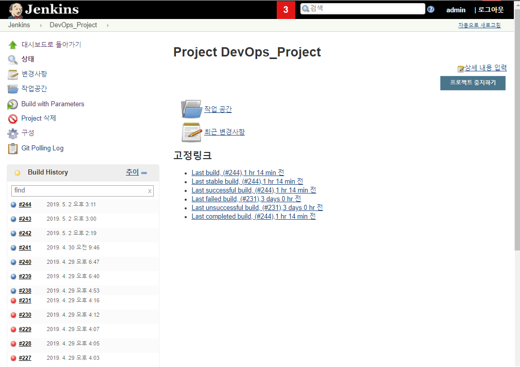This screenshot has width=520, height=367.
Task: Click the blue status ball for build #242
Action: (13, 234)
